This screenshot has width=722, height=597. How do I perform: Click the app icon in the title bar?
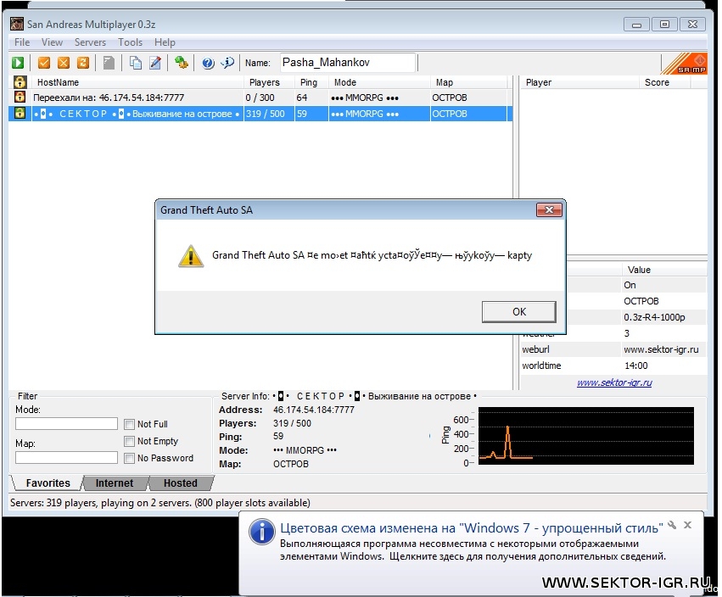pyautogui.click(x=17, y=24)
